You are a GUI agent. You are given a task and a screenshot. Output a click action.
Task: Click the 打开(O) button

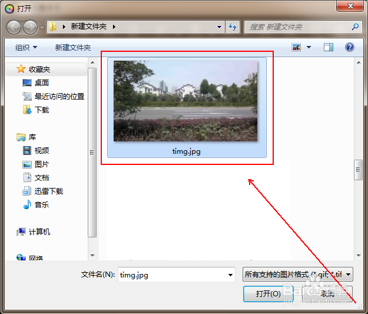268,293
